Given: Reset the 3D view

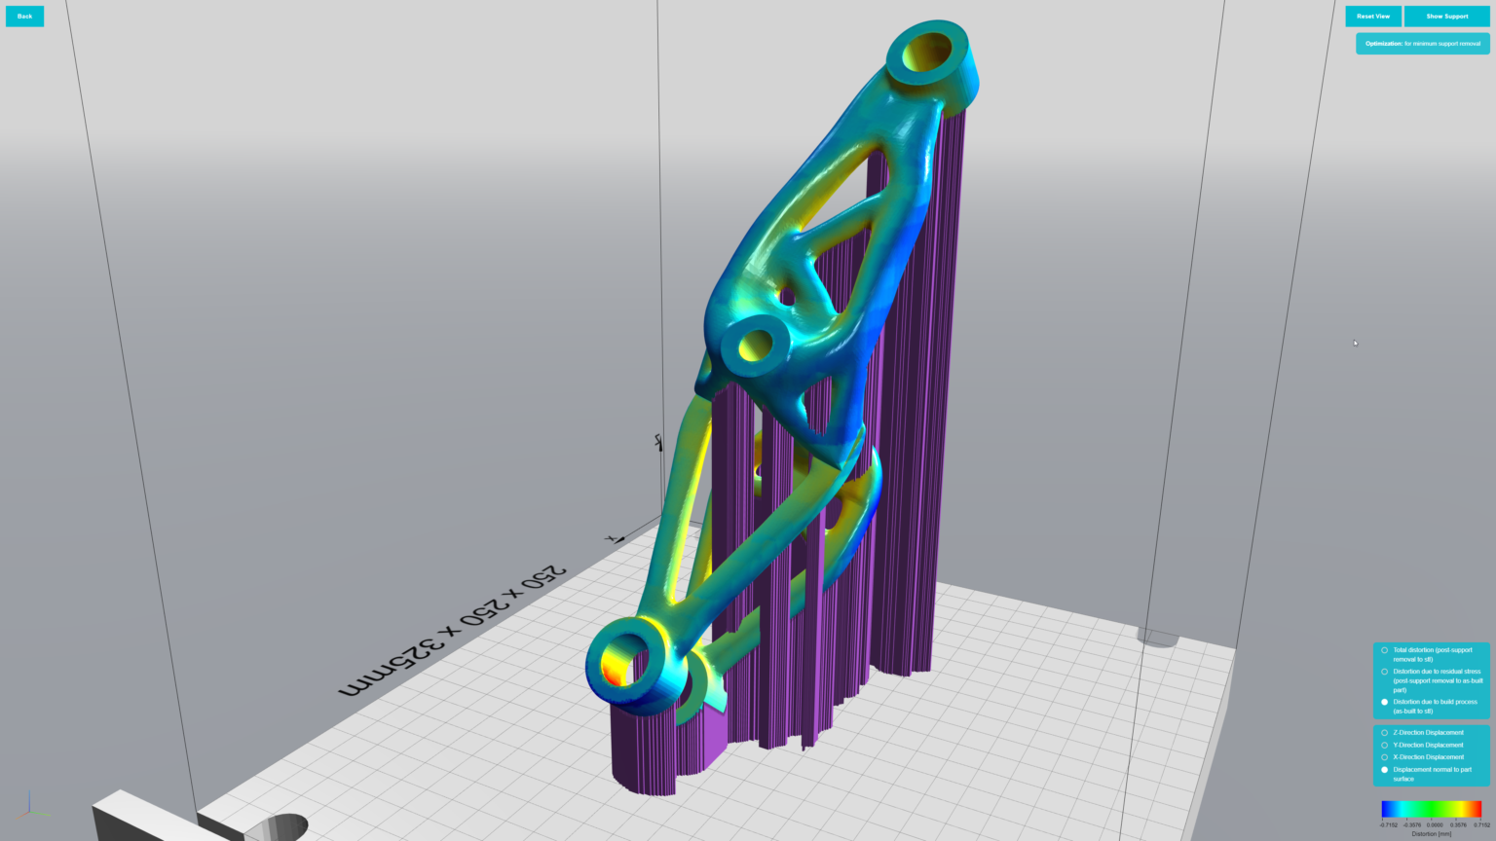Looking at the screenshot, I should (1373, 16).
